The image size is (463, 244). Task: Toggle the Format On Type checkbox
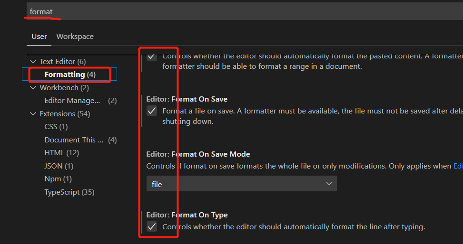click(152, 227)
